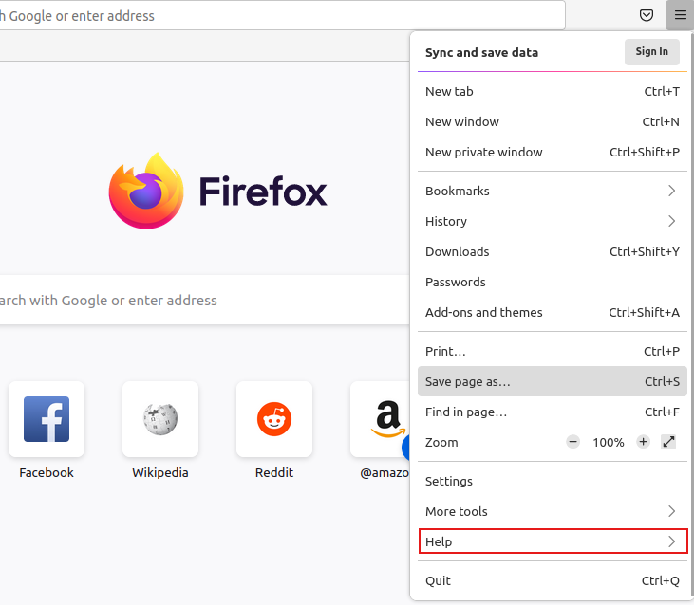Close the hamburger application menu button
Viewport: 694px width, 605px height.
(x=680, y=15)
